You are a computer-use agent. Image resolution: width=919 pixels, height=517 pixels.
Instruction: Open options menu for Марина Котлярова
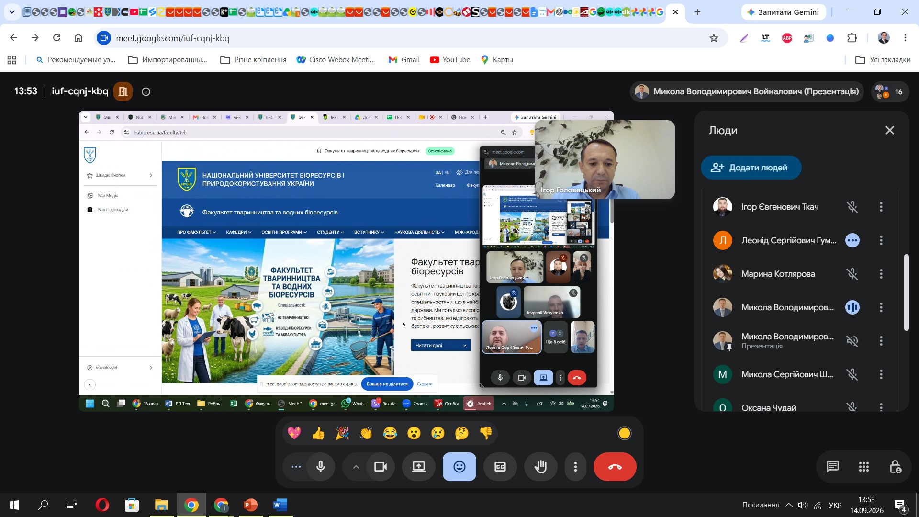tap(881, 274)
